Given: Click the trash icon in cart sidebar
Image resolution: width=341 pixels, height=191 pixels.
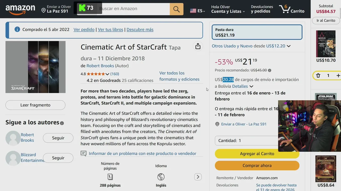Looking at the screenshot, I should 318,76.
